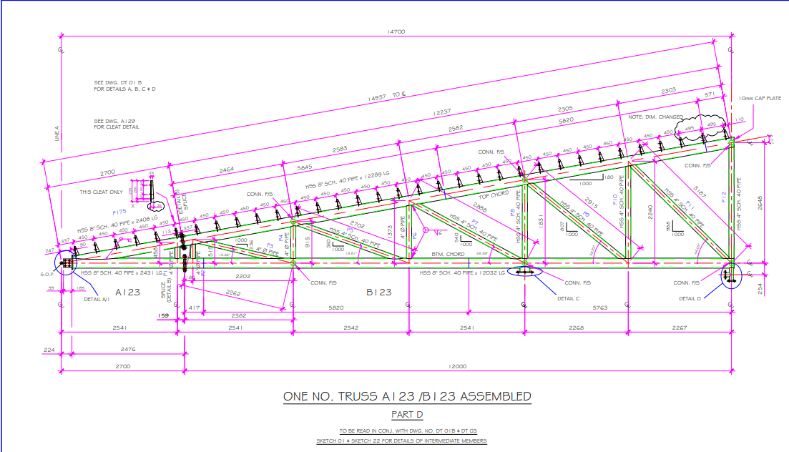Click the 'PART D' subtitle
The width and height of the screenshot is (789, 452).
407,415
